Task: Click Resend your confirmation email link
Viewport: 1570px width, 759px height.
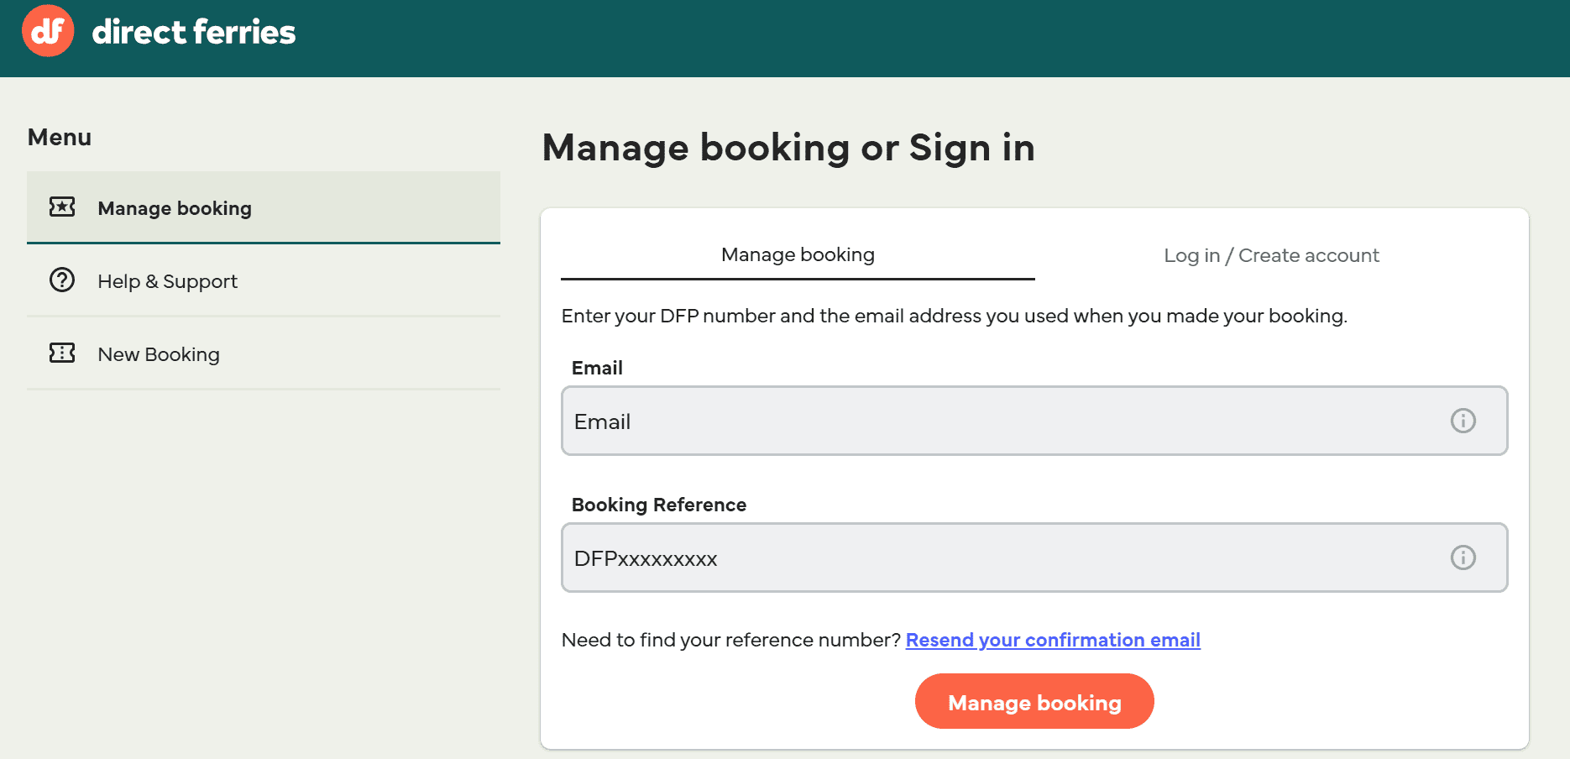Action: [1053, 640]
